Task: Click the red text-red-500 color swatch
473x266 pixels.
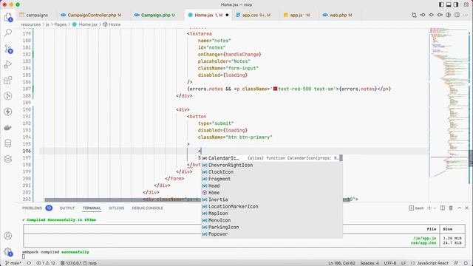Action: click(275, 89)
